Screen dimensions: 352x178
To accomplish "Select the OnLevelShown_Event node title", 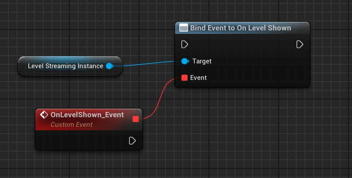I will point(87,115).
